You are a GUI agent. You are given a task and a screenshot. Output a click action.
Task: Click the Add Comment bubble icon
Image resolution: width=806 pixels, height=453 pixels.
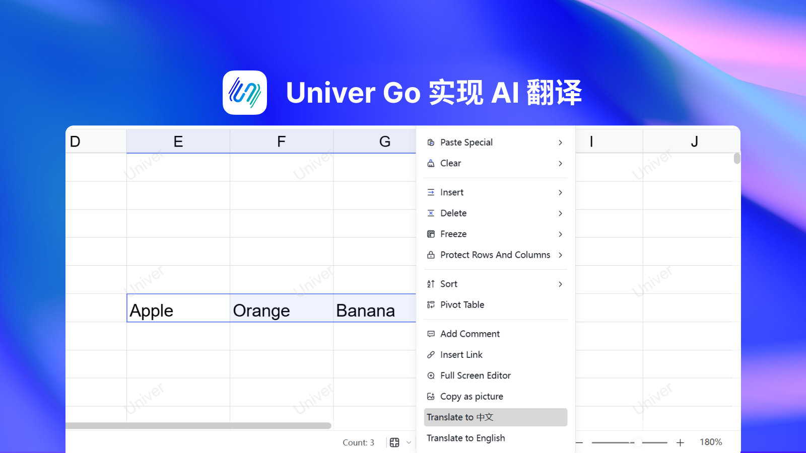tap(431, 334)
